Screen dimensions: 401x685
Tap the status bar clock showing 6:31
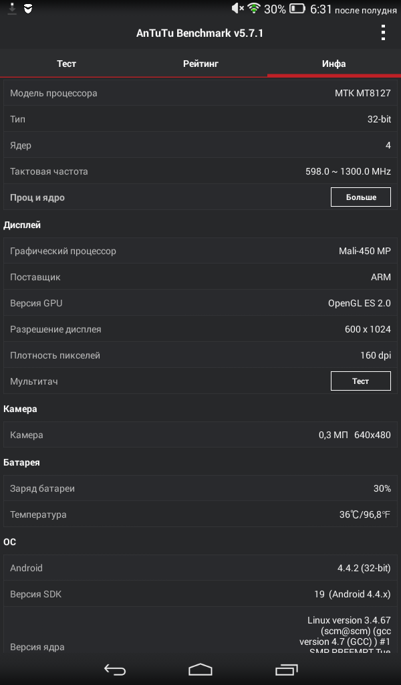(x=321, y=9)
